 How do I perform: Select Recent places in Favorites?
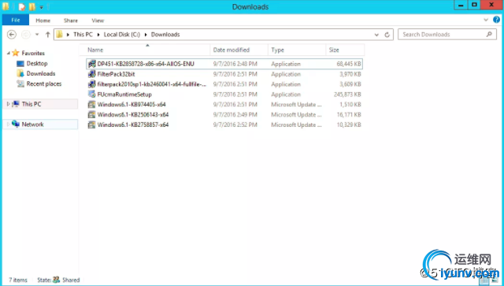tap(44, 84)
